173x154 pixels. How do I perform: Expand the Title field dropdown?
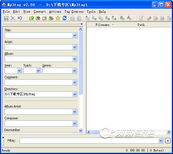74,36
